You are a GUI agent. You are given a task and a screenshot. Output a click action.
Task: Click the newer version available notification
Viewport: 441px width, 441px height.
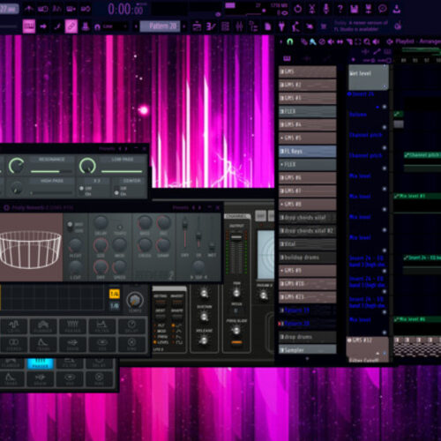pos(361,26)
